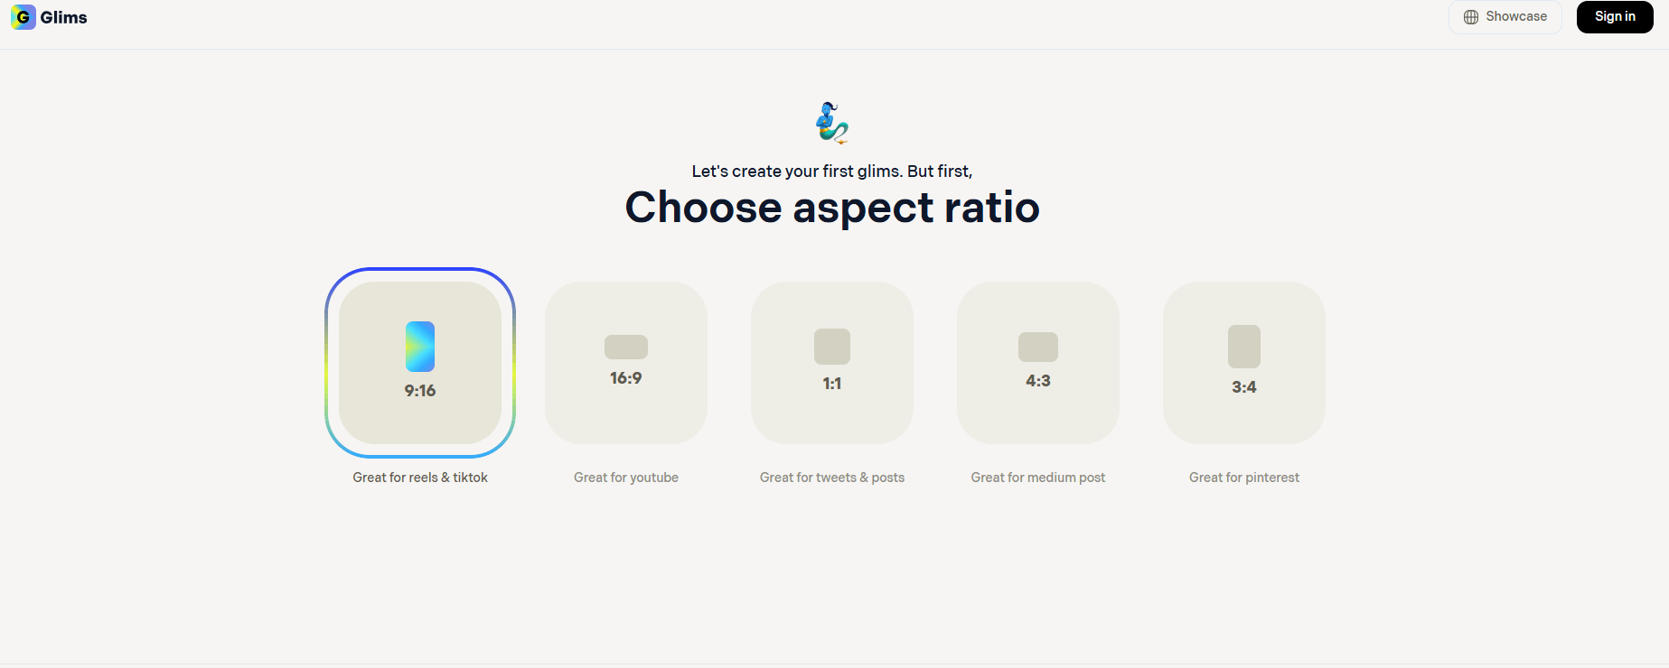Click the gradient portrait 9:16 icon
This screenshot has width=1669, height=668.
[x=420, y=347]
